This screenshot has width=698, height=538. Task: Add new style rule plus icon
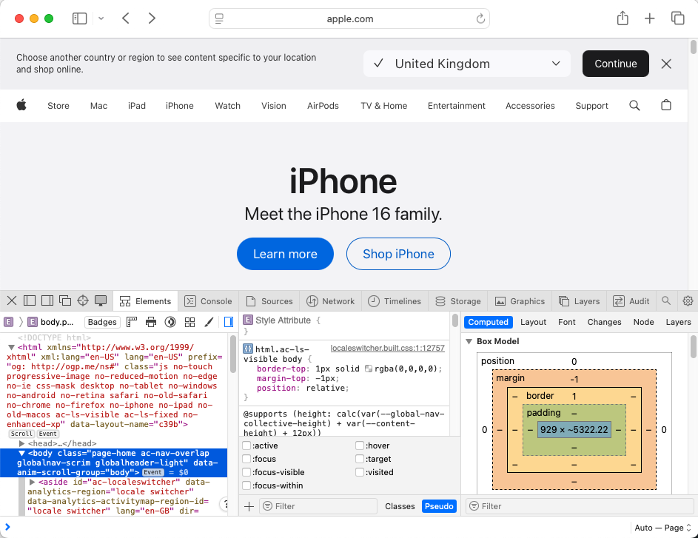click(x=249, y=506)
